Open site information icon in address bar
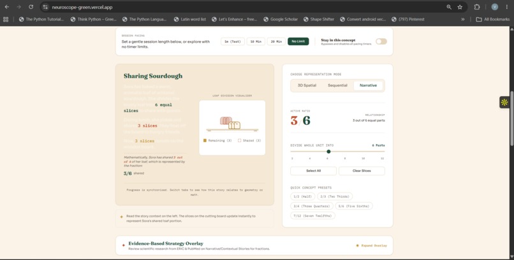This screenshot has height=260, width=514. pos(45,7)
